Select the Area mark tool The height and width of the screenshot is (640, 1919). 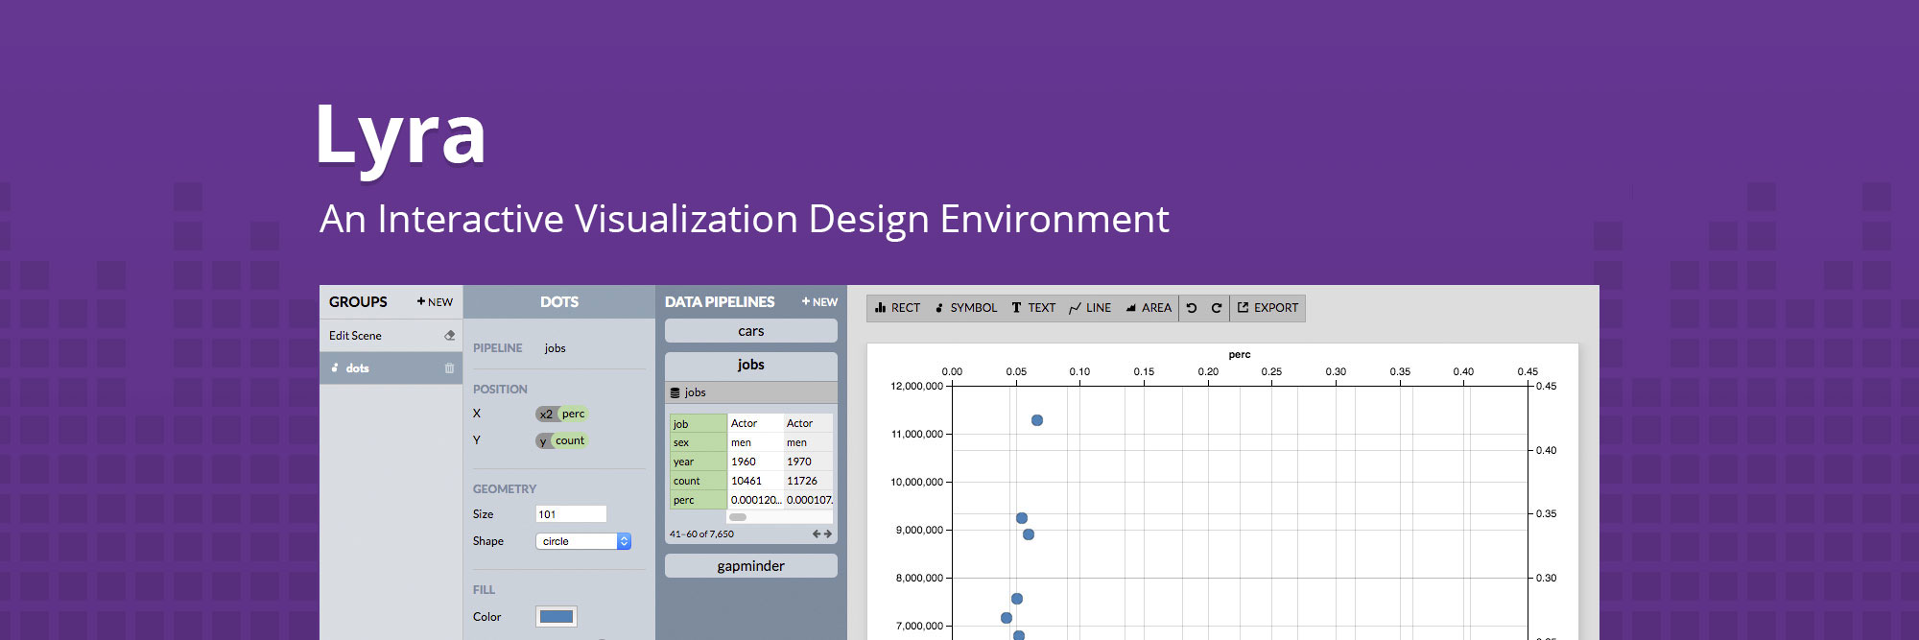[1148, 308]
